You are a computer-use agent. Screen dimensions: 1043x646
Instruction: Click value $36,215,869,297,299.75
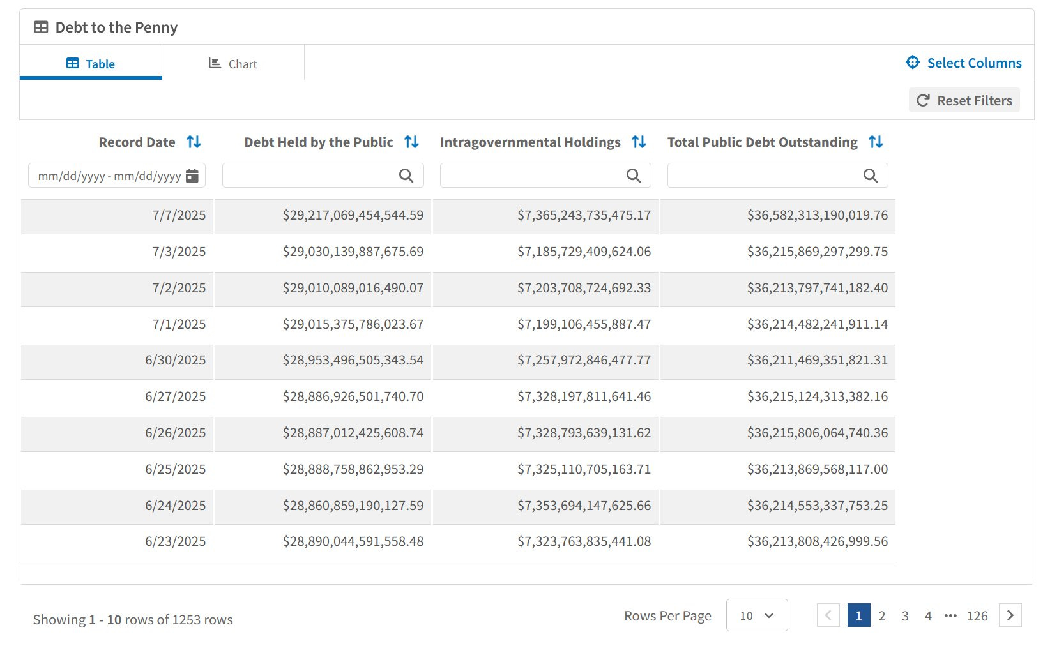(x=818, y=252)
